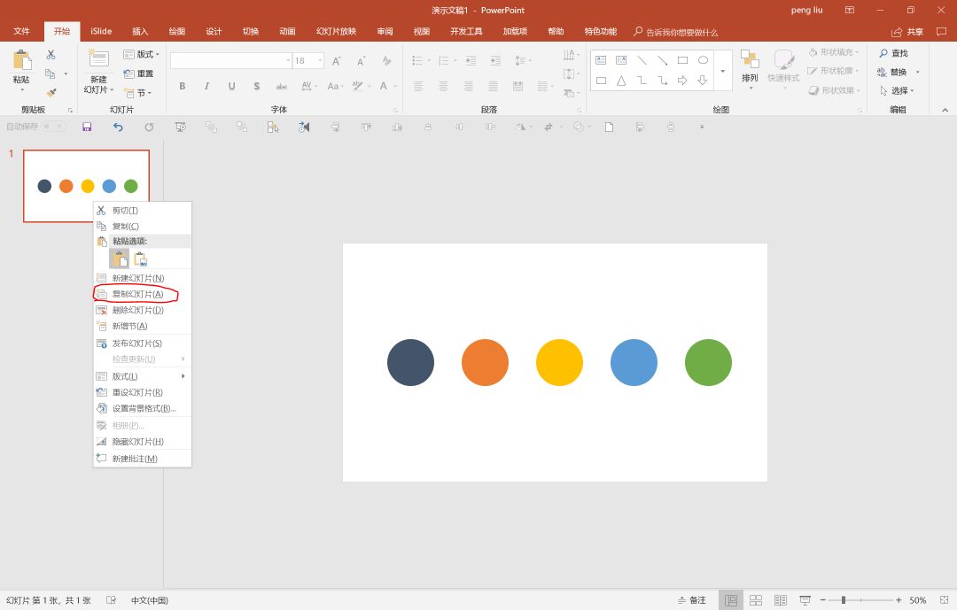Switch to Slide Sorter view icon
Viewport: 957px width, 610px height.
[x=756, y=600]
